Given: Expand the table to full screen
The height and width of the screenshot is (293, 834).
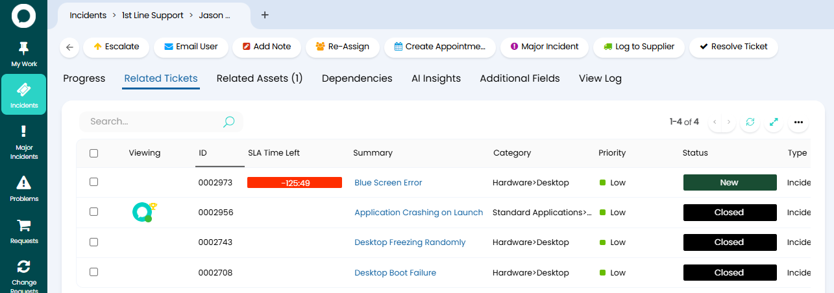Looking at the screenshot, I should tap(774, 122).
